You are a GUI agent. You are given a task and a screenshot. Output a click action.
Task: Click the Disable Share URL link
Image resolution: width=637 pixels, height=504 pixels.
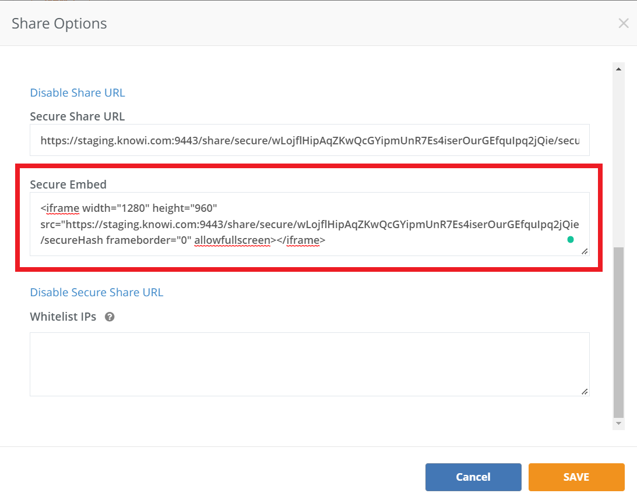click(78, 93)
